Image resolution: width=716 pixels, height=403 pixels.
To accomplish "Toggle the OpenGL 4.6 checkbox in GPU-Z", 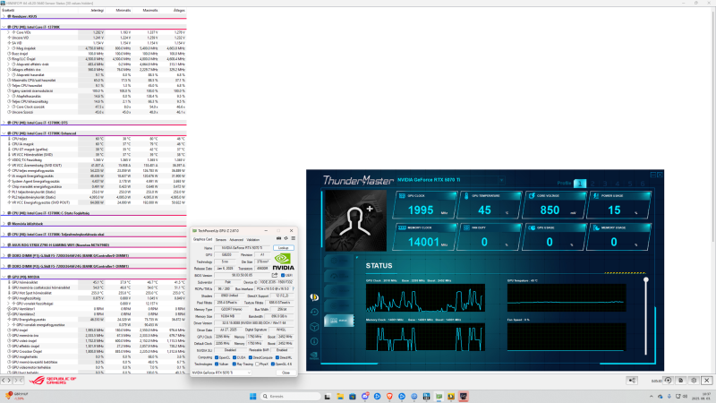I will (x=273, y=364).
